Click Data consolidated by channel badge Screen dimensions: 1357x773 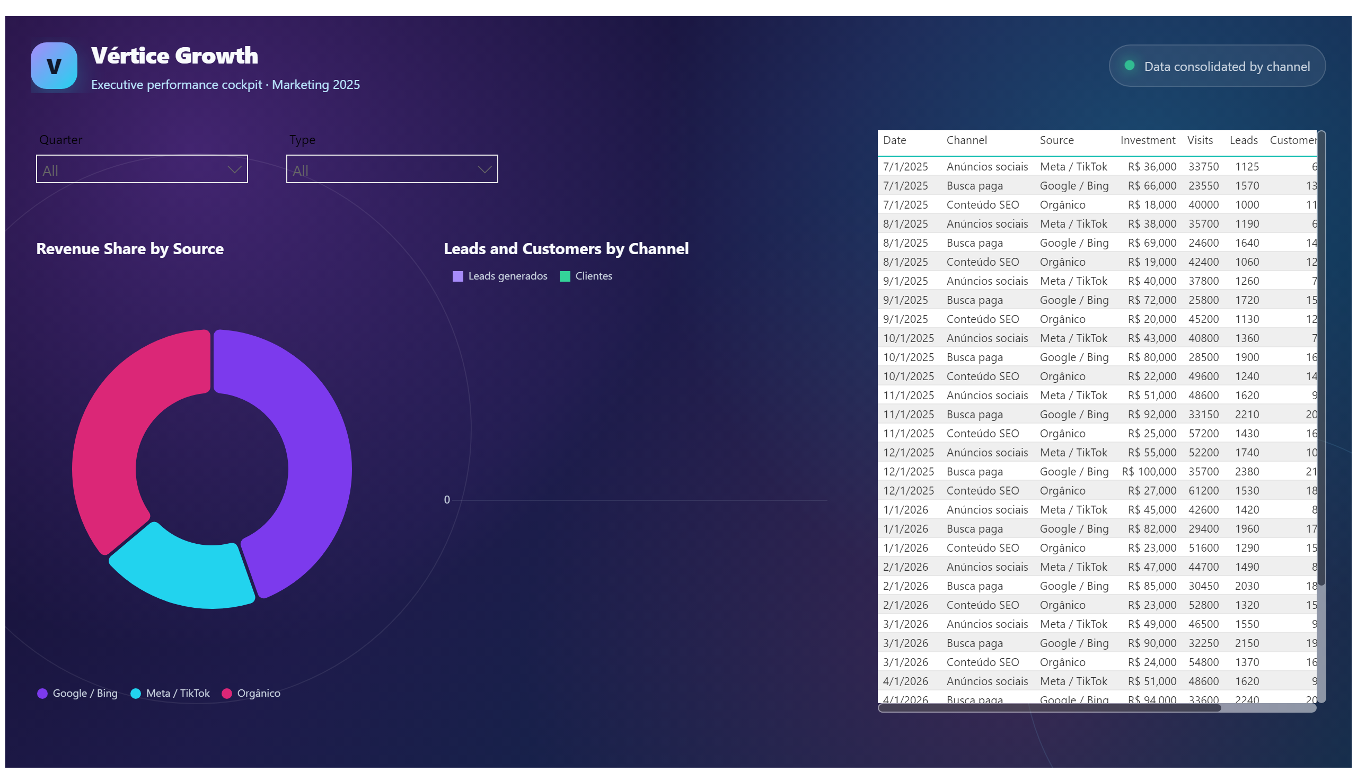pyautogui.click(x=1217, y=66)
